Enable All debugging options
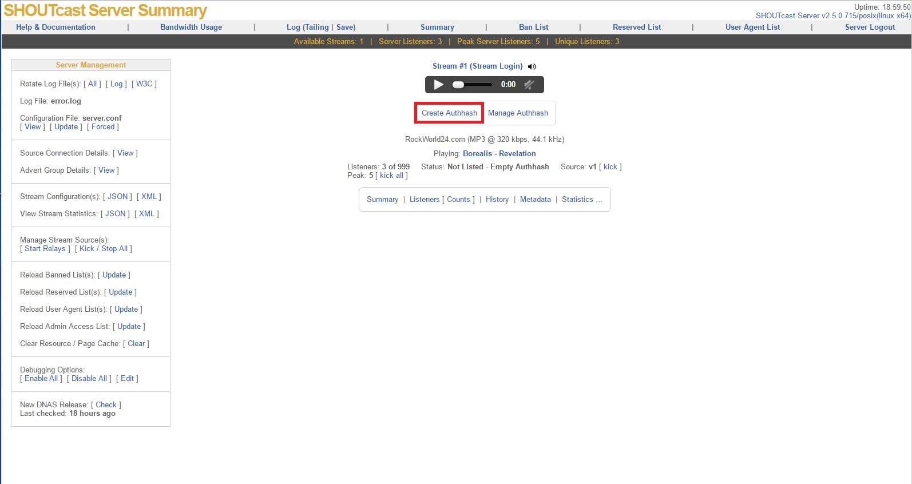 tap(41, 378)
